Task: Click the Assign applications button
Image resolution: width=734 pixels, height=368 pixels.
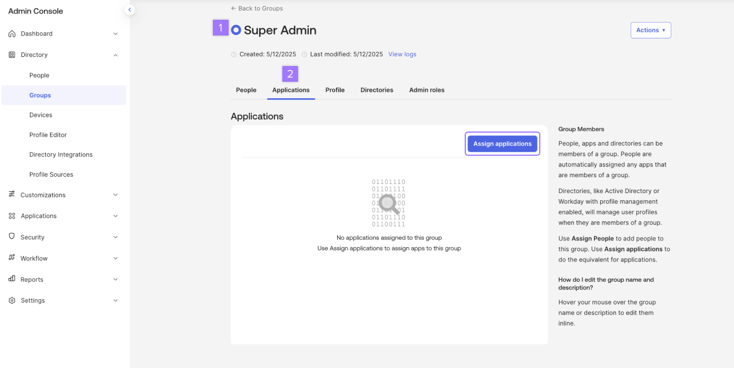Action: click(x=503, y=144)
